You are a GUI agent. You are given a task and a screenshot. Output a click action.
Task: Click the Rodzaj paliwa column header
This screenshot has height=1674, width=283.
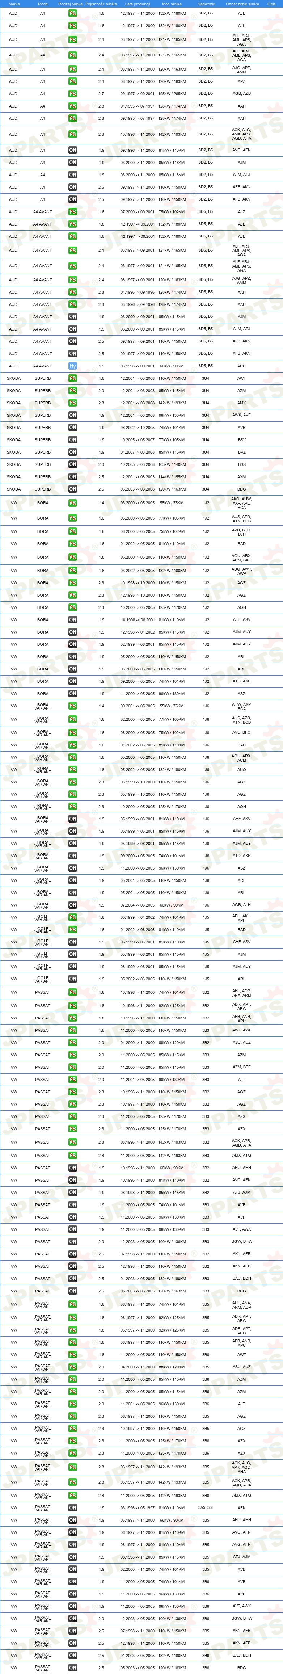(x=71, y=4)
